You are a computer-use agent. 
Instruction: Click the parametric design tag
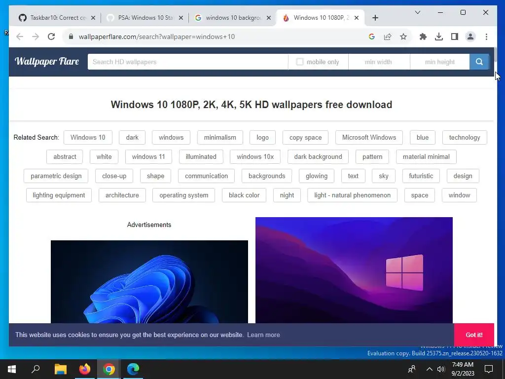(x=56, y=176)
